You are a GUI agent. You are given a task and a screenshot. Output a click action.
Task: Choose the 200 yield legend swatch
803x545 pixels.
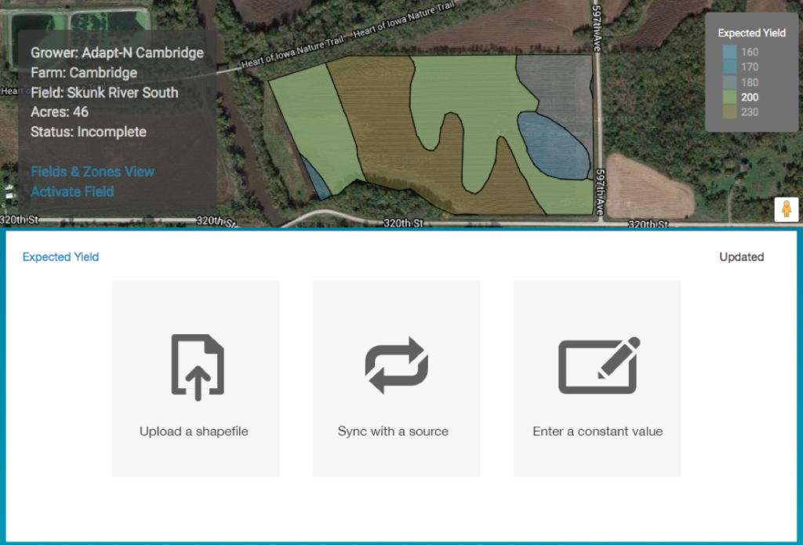pyautogui.click(x=729, y=97)
